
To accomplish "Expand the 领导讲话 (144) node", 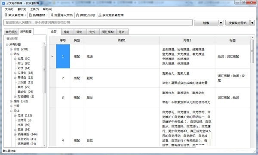I will (x=15, y=134).
